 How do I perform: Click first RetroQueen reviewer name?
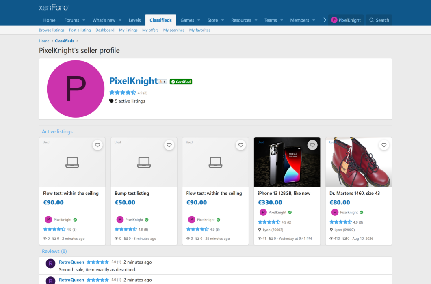[x=71, y=262]
